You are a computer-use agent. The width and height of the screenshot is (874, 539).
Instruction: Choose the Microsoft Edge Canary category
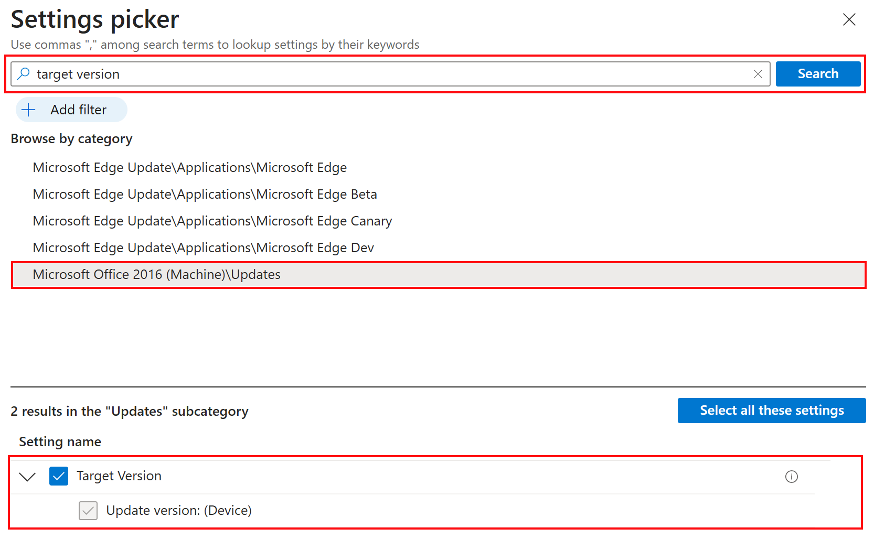(x=212, y=221)
